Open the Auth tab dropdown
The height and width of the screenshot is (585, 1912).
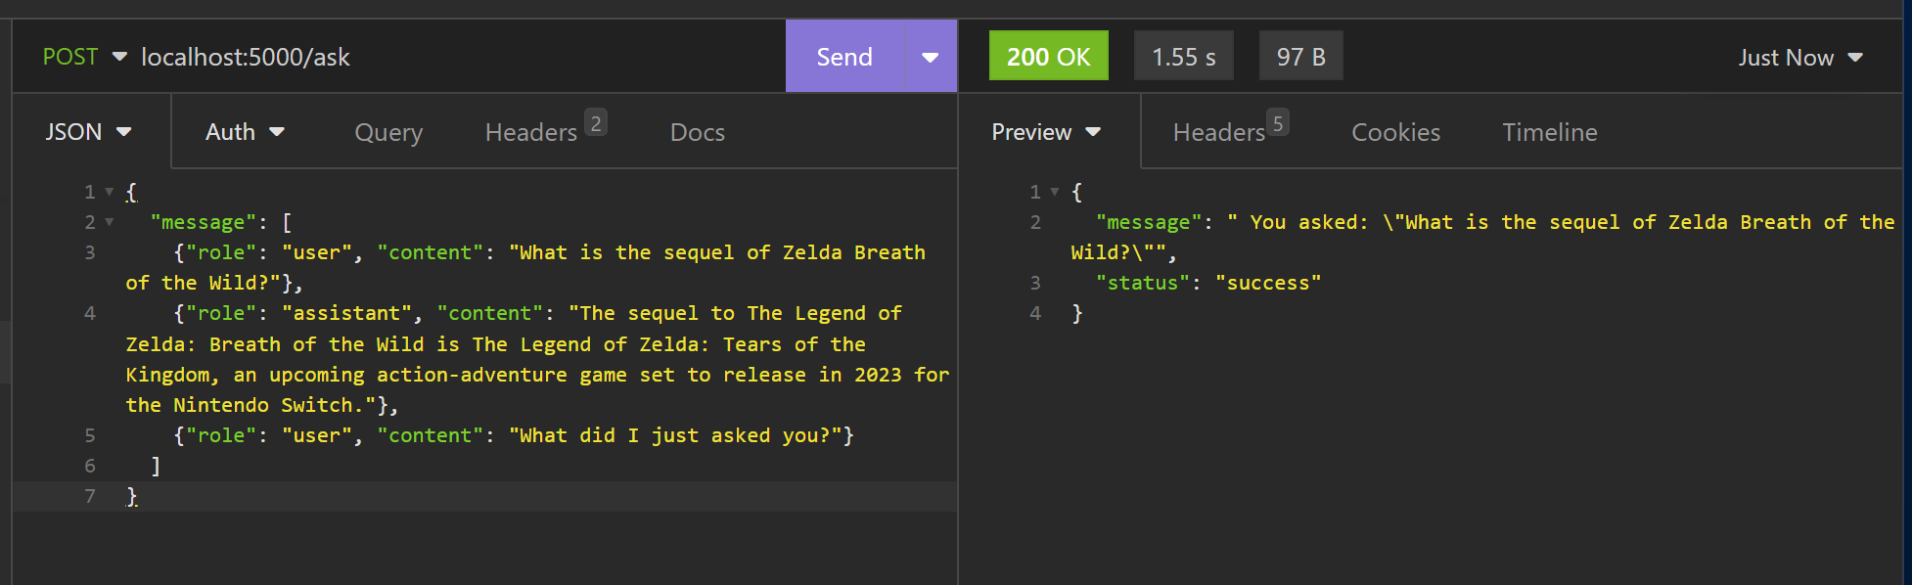[x=245, y=132]
